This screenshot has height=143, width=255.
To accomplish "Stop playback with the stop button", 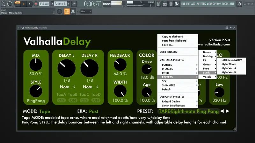I will coord(29,4).
